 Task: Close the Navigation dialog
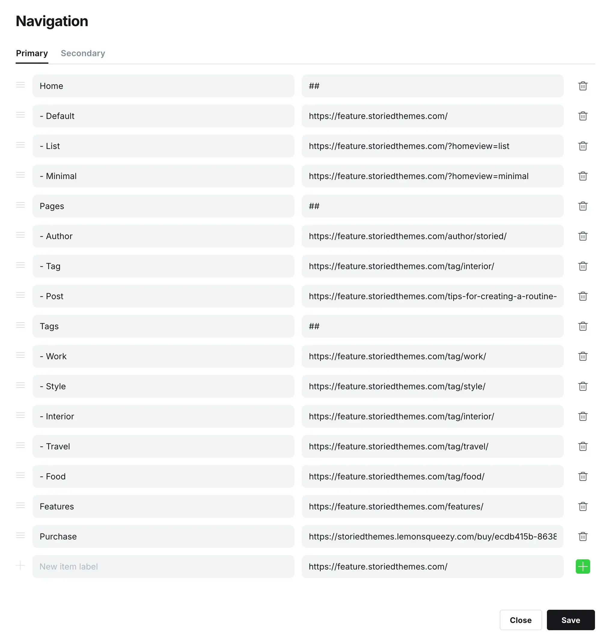(520, 620)
